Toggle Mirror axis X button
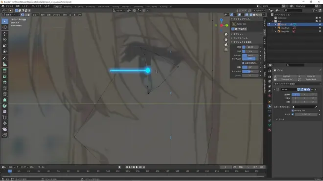Viewport: 323px width, 181px height. pyautogui.click(x=296, y=95)
